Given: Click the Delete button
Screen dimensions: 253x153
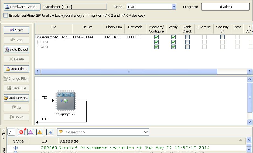Looking at the screenshot, I should 16,59.
